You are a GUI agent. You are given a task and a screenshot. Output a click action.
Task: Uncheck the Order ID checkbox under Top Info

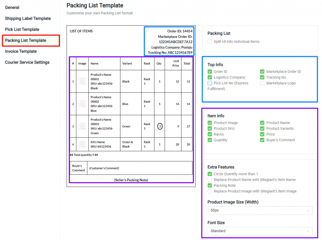(x=210, y=71)
